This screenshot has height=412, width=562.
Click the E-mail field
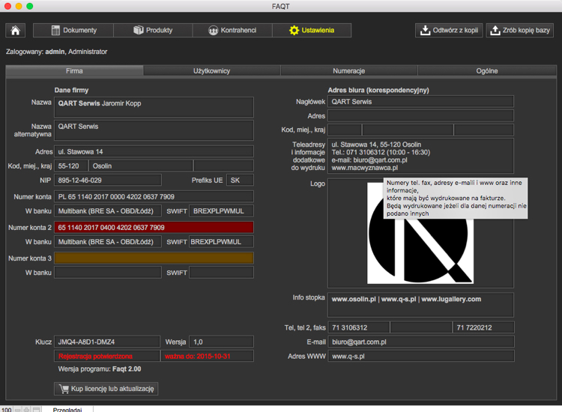click(x=421, y=342)
